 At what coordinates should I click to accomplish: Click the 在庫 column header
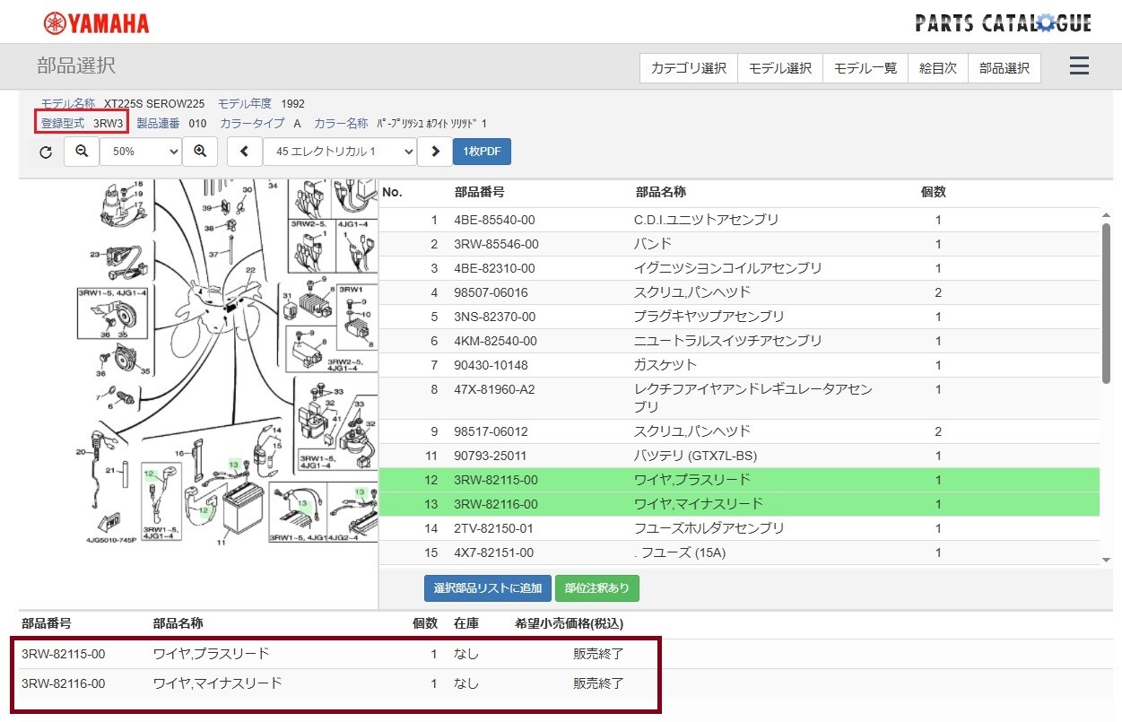point(466,623)
